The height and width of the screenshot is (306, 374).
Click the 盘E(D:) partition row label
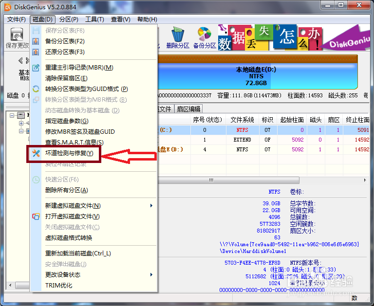click(x=170, y=150)
